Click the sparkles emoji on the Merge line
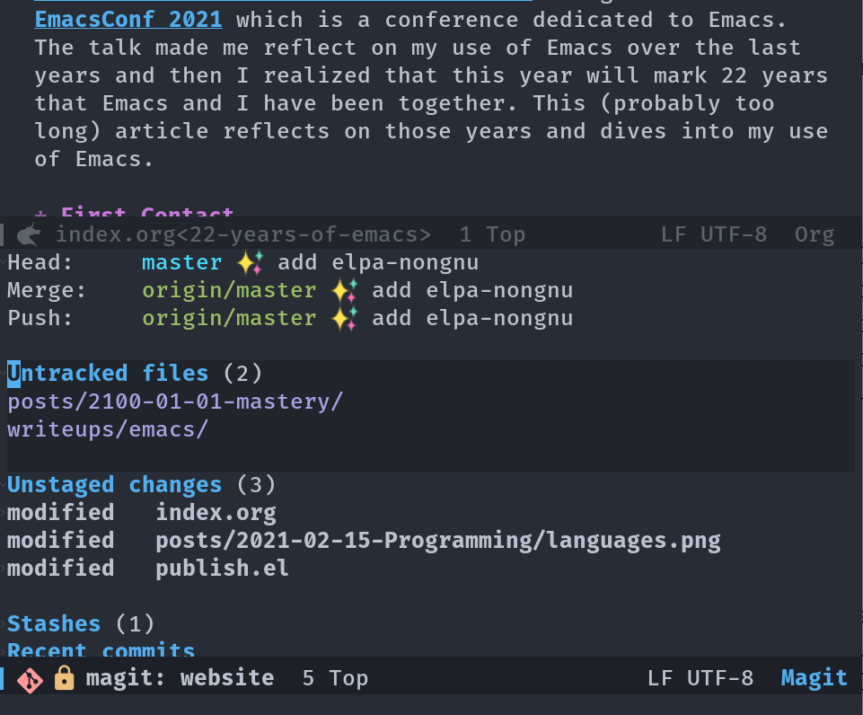The height and width of the screenshot is (715, 863). [345, 291]
